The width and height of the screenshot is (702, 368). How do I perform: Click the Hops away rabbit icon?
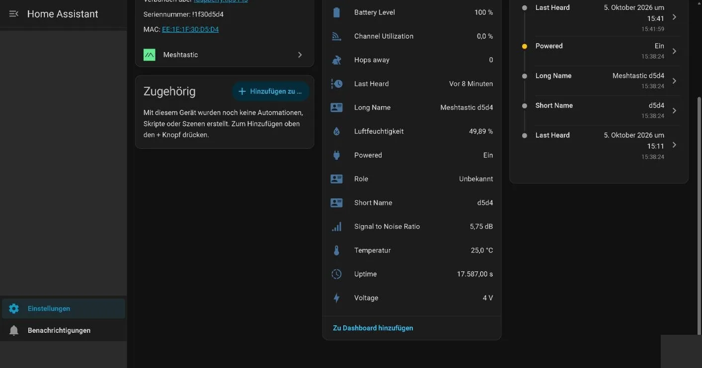(x=336, y=60)
